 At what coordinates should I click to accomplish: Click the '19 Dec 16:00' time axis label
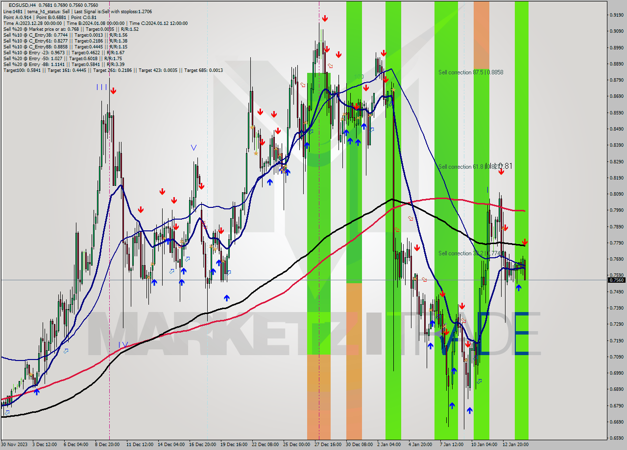click(234, 445)
